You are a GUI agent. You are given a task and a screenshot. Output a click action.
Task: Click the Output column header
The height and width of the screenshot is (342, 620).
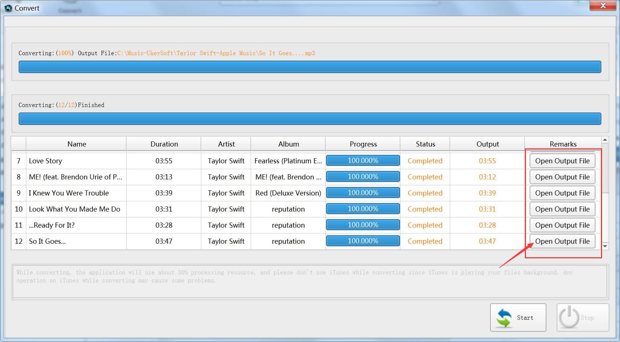point(488,144)
